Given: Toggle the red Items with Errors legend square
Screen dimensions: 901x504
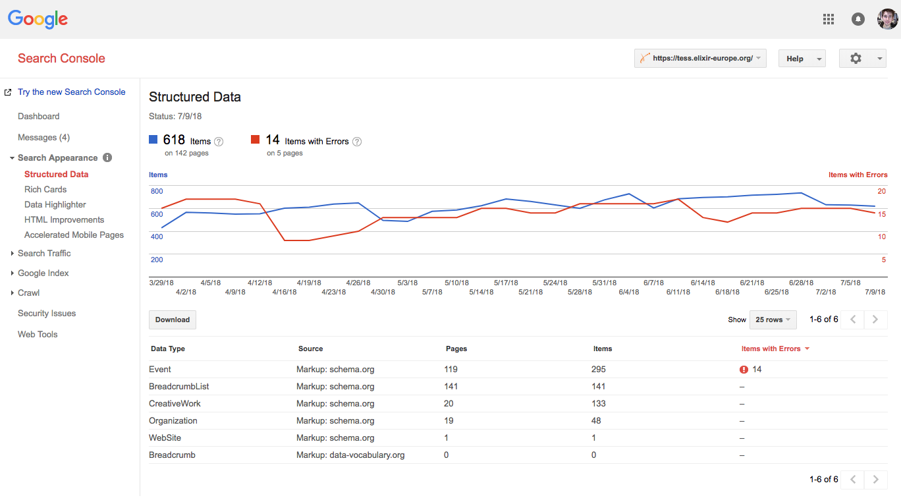Looking at the screenshot, I should 256,139.
